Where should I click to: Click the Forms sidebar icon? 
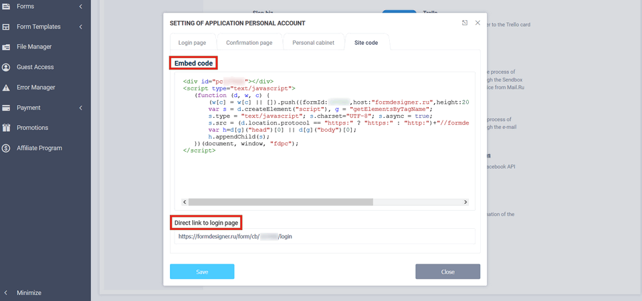coord(6,6)
